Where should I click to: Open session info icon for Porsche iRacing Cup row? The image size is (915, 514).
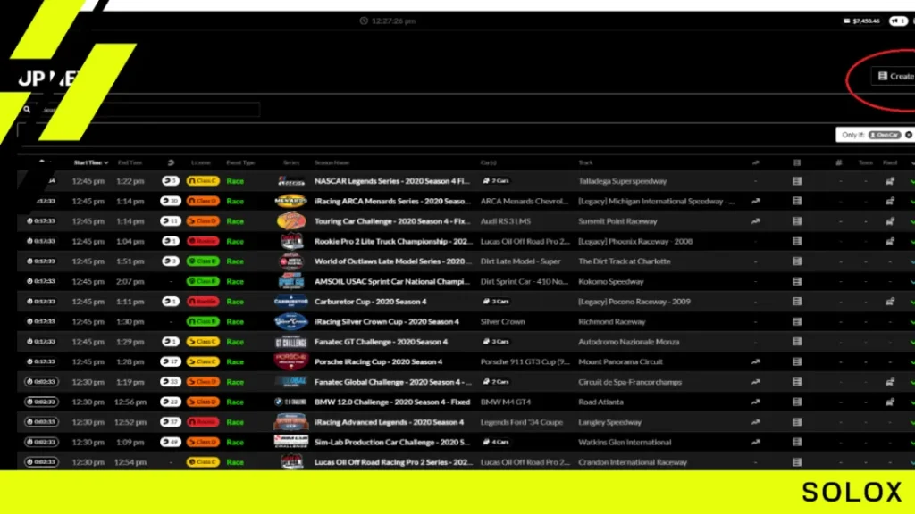[x=797, y=362]
